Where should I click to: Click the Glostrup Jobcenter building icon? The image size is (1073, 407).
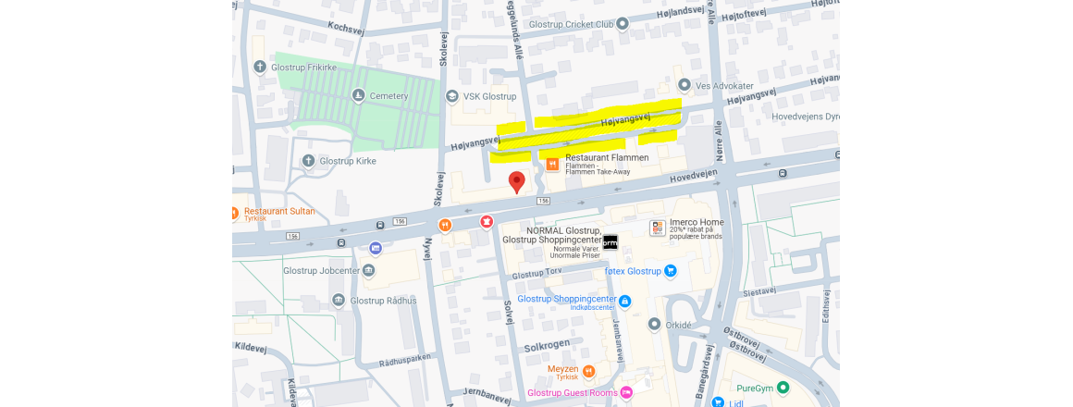[x=369, y=270]
